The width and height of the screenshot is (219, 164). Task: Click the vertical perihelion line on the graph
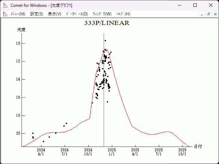coord(104,102)
